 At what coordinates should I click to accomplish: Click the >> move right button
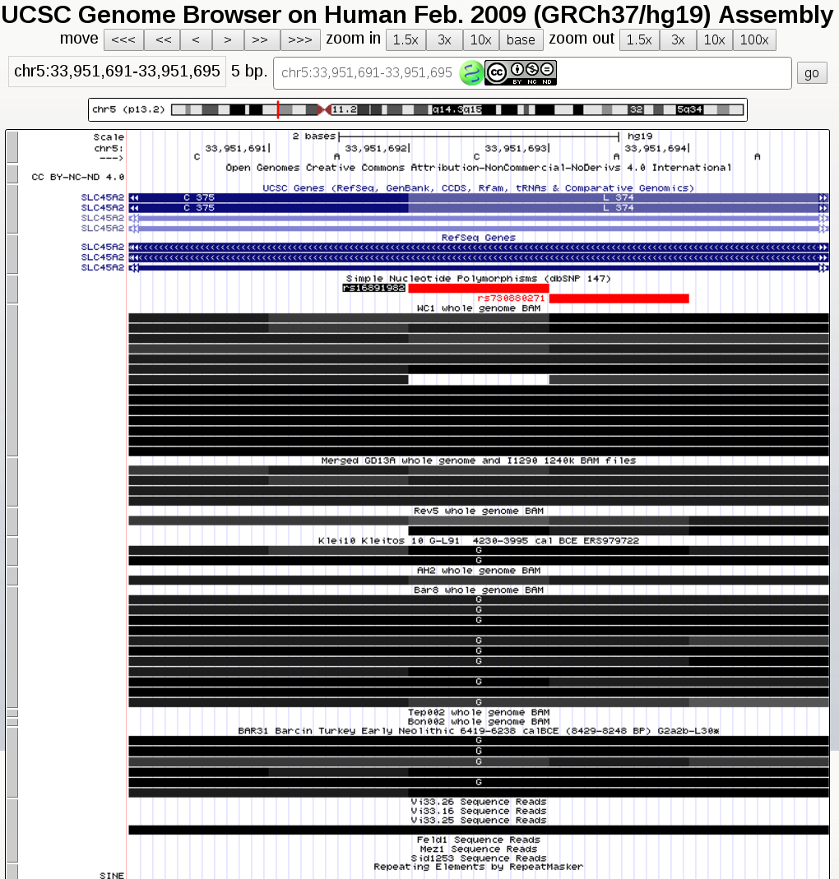260,39
